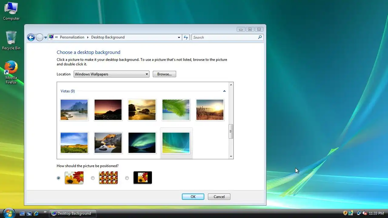Click the stretched flower preview image
Screen dimensions: 388x218
(x=74, y=178)
